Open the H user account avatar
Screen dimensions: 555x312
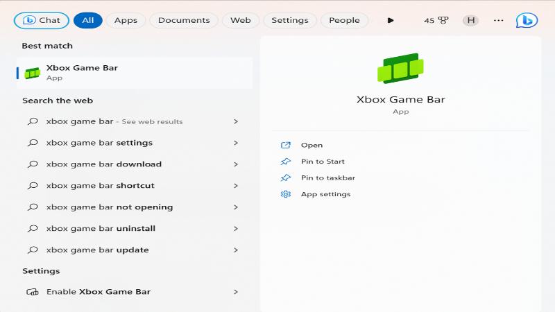(471, 21)
